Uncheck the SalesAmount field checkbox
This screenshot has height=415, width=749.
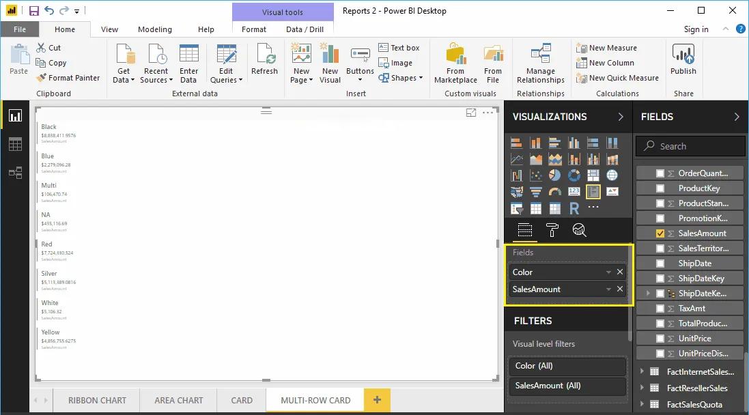[660, 233]
